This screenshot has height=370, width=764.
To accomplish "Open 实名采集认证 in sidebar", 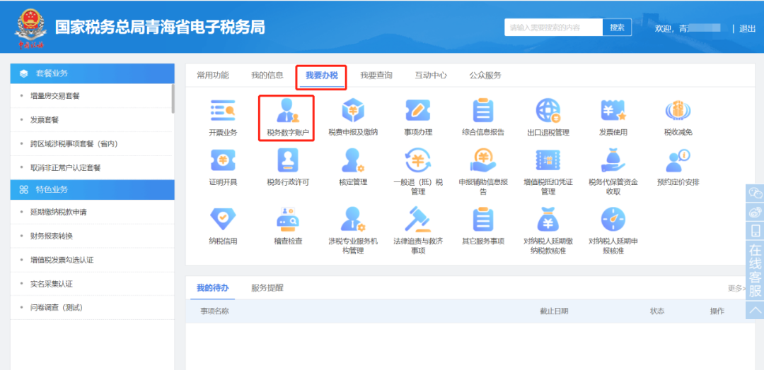I will (x=51, y=284).
